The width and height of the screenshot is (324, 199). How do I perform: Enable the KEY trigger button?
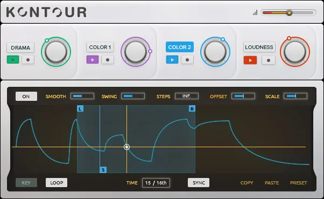[26, 183]
